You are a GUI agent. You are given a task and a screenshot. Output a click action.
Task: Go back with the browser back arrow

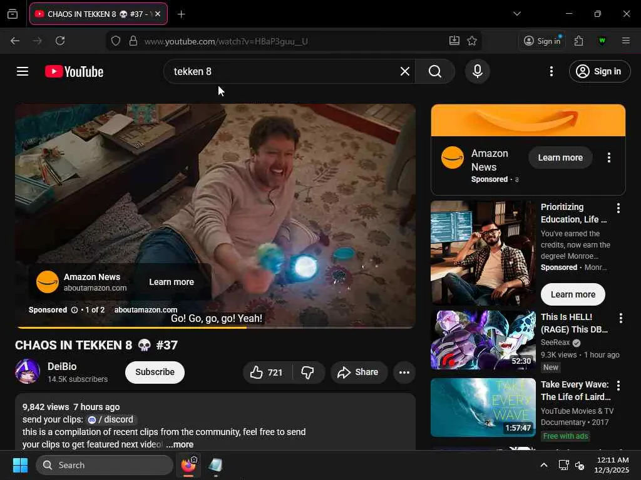[15, 41]
